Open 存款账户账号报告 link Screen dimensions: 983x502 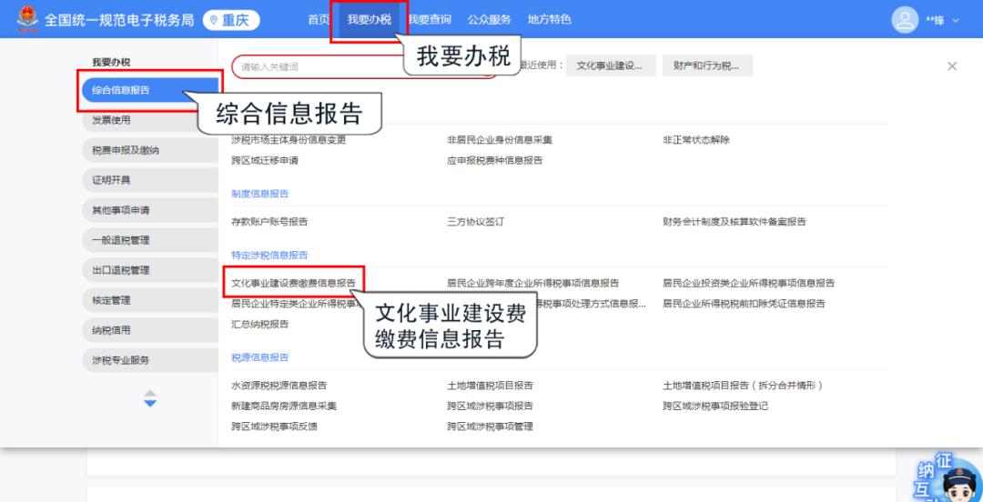pos(269,221)
